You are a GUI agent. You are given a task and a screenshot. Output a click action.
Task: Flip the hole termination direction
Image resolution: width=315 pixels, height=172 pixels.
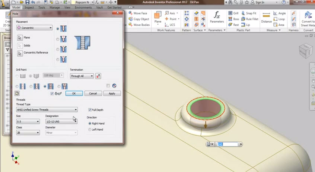click(x=98, y=76)
